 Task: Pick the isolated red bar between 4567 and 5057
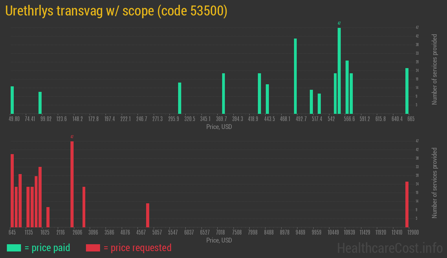click(148, 215)
